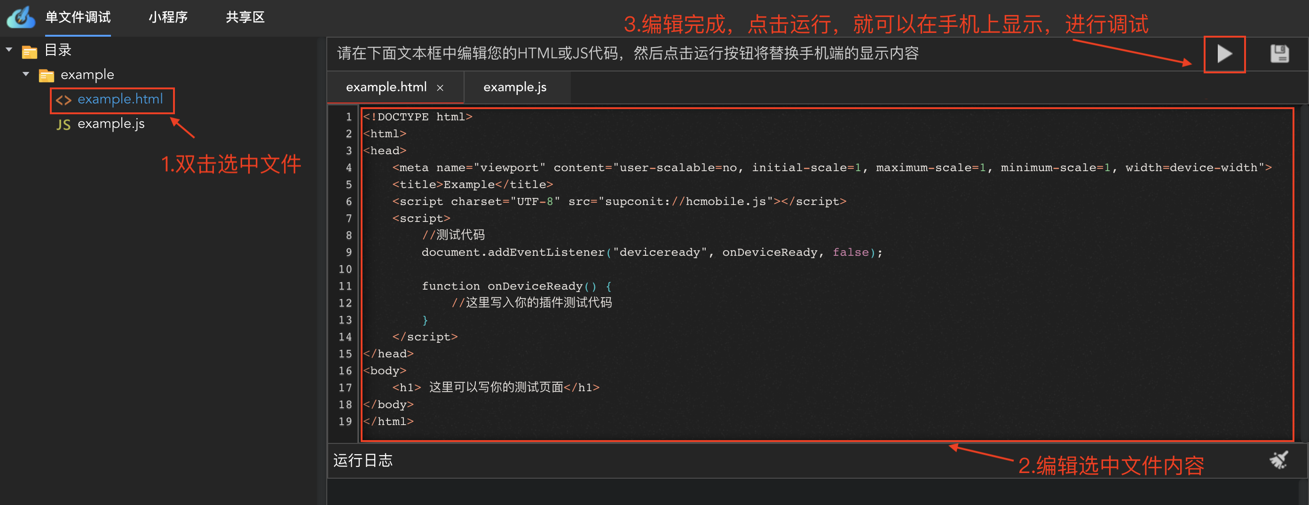The height and width of the screenshot is (505, 1309).
Task: Clear the run log with broom icon
Action: [x=1278, y=460]
